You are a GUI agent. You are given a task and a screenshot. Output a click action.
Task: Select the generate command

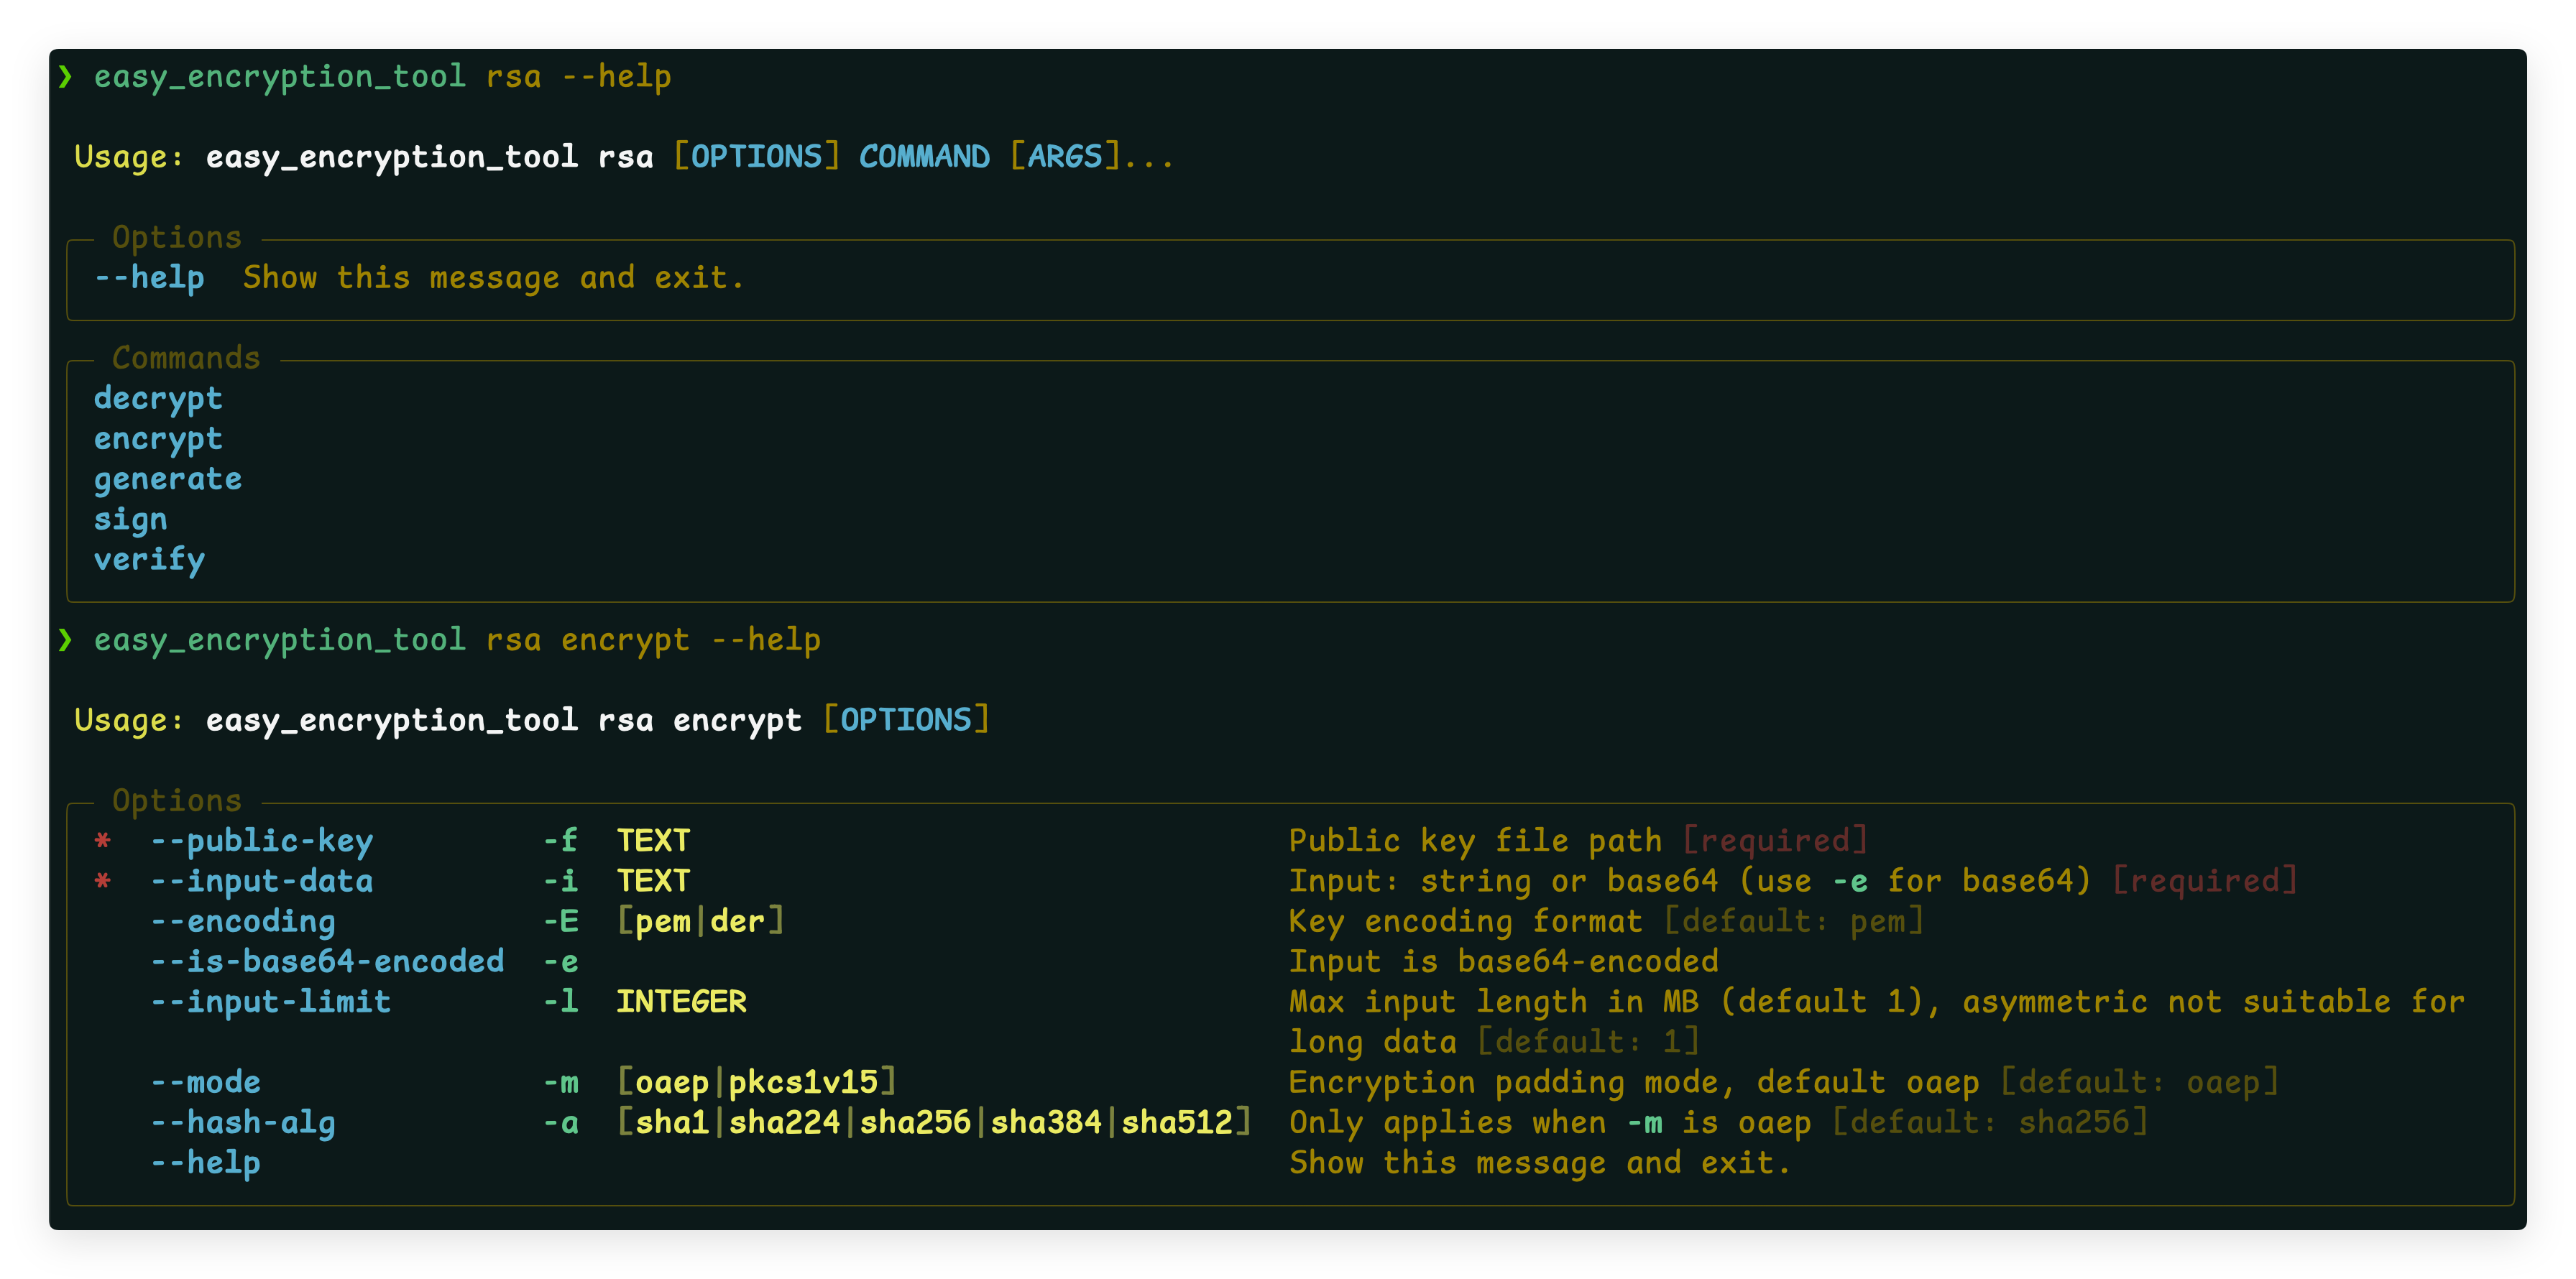pos(168,479)
